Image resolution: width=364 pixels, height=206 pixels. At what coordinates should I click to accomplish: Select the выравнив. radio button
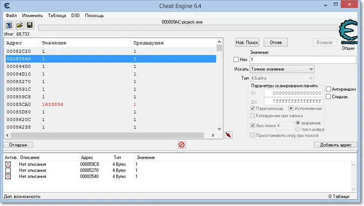click(x=298, y=123)
